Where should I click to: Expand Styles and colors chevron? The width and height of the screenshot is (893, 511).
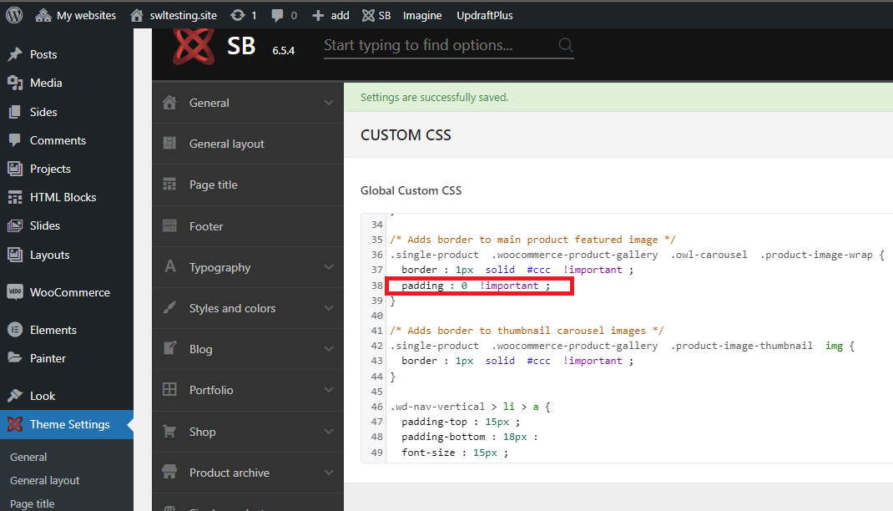point(329,308)
